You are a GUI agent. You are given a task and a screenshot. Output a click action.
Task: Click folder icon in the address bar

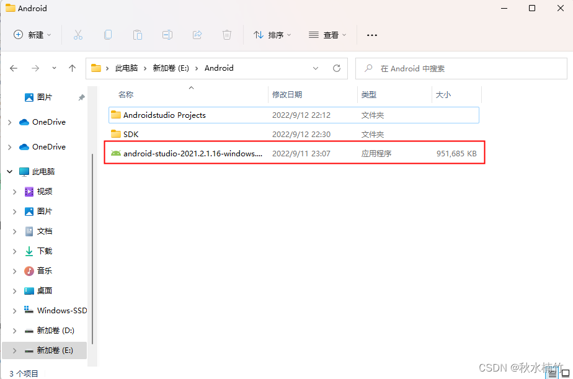[x=96, y=68]
